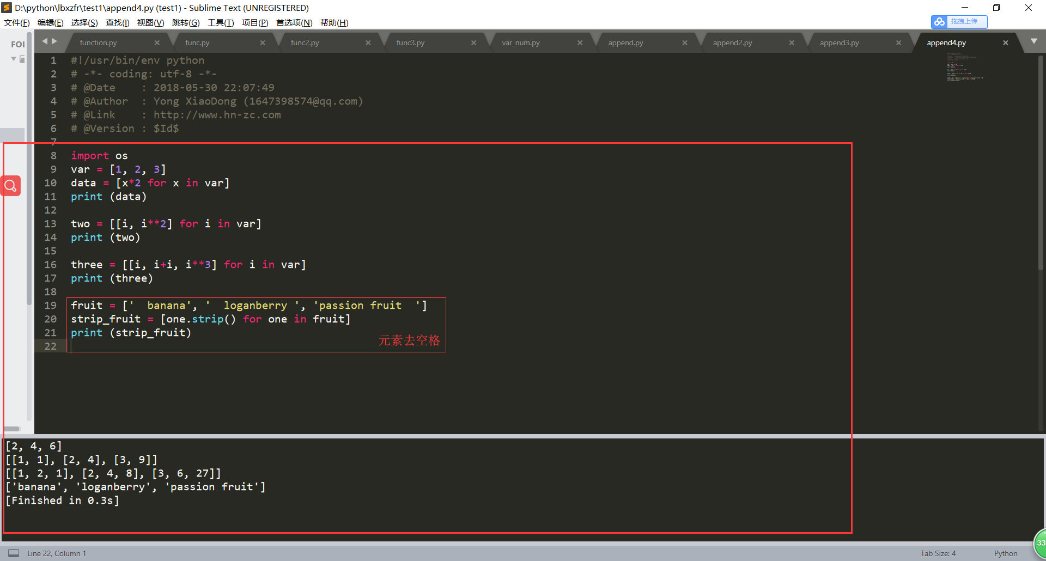Close the var_num.py tab
The image size is (1046, 561).
coord(580,43)
